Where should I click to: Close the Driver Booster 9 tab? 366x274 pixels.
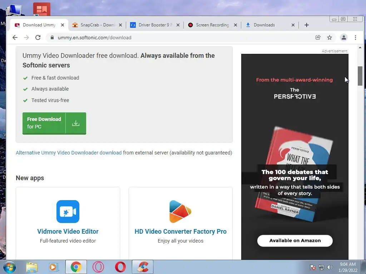coord(178,25)
